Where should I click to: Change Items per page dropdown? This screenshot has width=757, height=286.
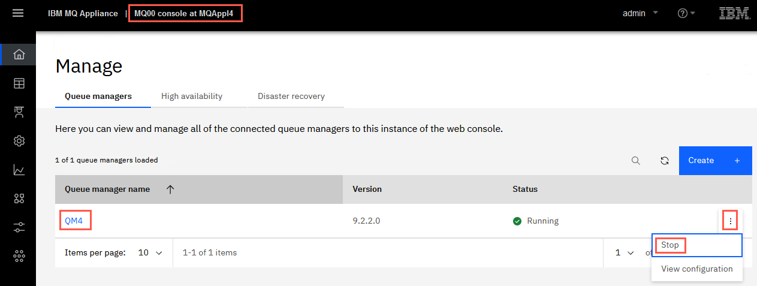coord(150,252)
